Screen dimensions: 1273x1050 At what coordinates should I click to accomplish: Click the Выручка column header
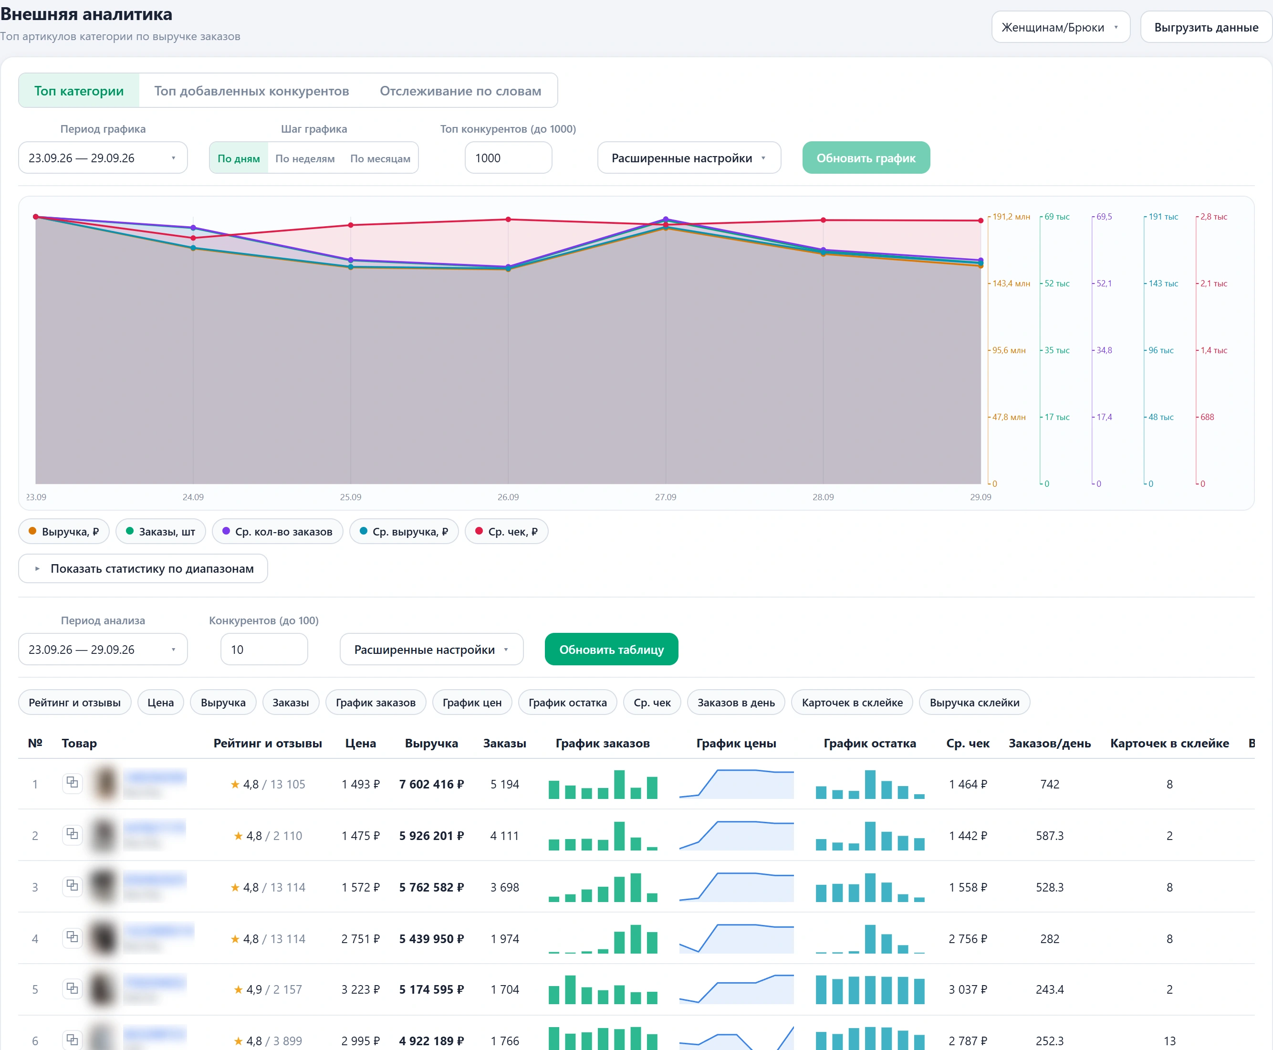click(x=431, y=743)
